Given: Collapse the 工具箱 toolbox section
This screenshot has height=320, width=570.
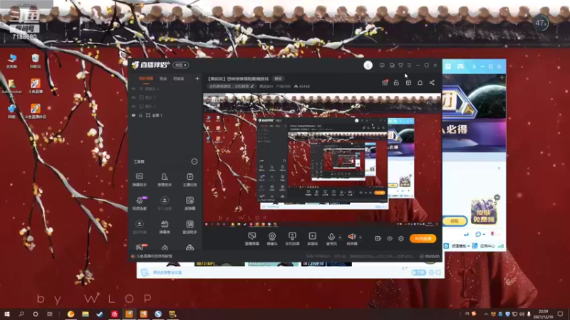Looking at the screenshot, I should (x=195, y=161).
